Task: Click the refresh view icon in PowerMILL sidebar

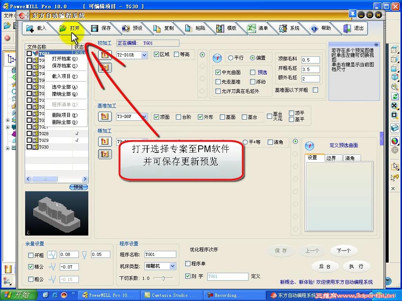Action: pyautogui.click(x=395, y=96)
